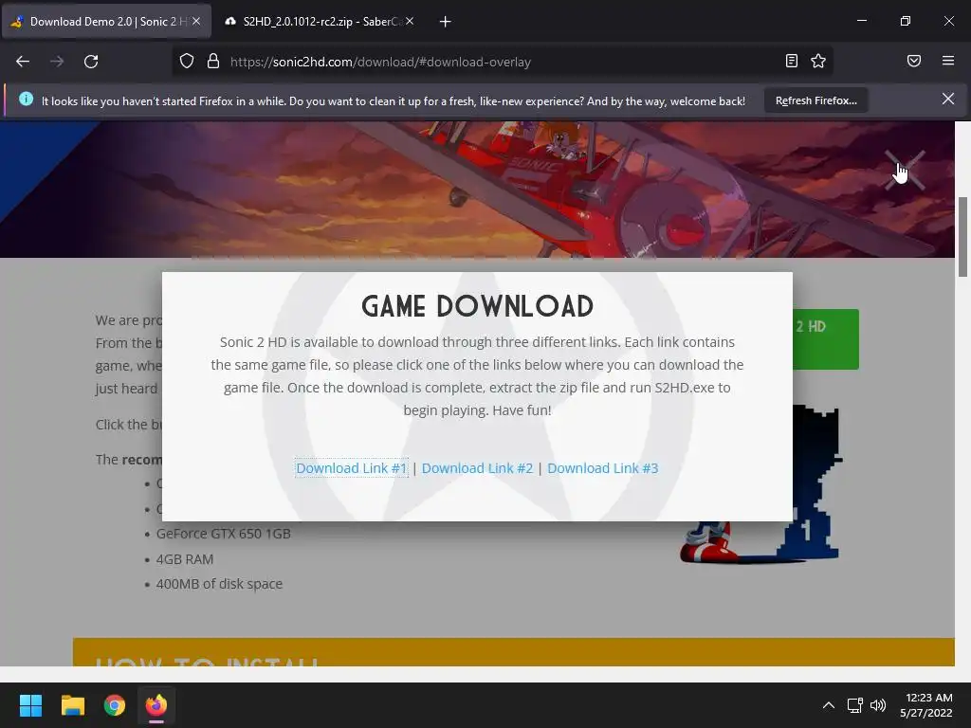Click the forward navigation arrow

coord(57,62)
